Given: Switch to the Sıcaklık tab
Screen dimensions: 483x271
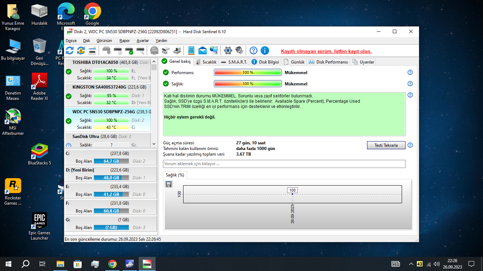Looking at the screenshot, I should point(206,62).
